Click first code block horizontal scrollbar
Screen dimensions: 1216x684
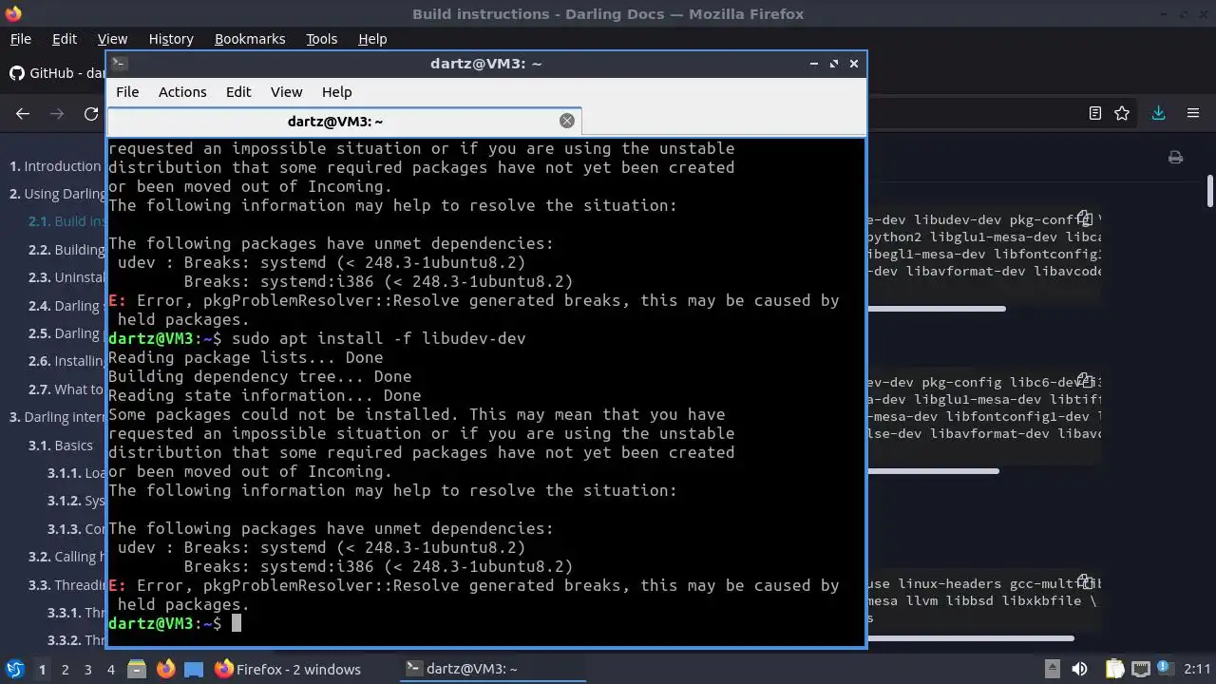[x=936, y=308]
